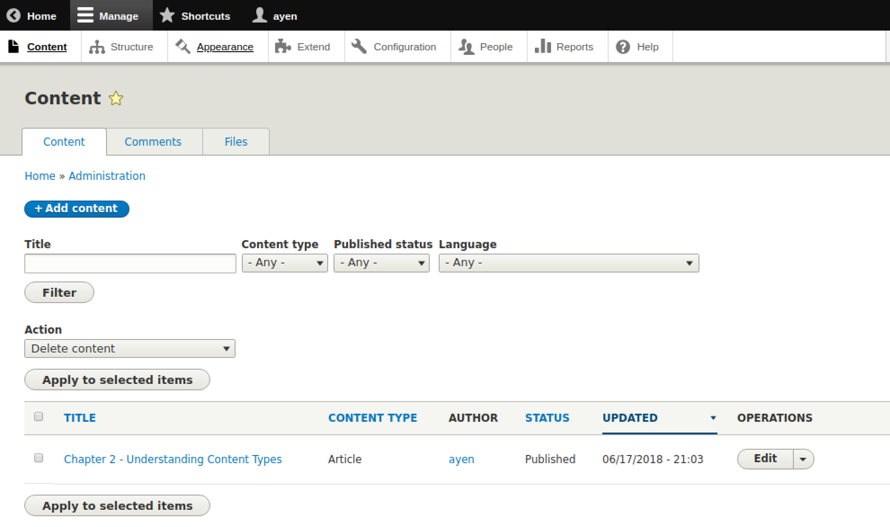This screenshot has height=527, width=890.
Task: Click the shortcut star beside Content heading
Action: 116,98
